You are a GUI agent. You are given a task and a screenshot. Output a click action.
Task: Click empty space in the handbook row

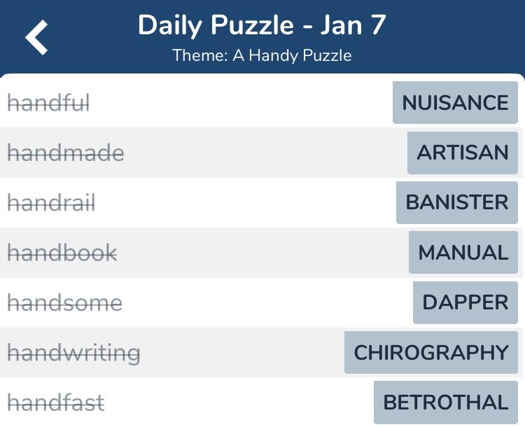pos(261,252)
